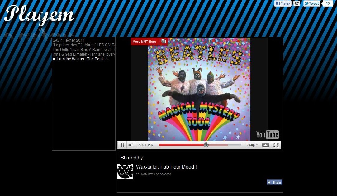Click the pop-up arrow button in player
Image resolution: width=337 pixels, height=196 pixels.
click(265, 145)
